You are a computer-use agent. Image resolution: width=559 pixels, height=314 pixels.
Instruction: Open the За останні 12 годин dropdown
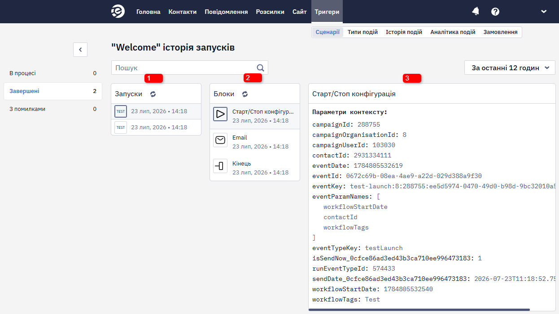(510, 68)
